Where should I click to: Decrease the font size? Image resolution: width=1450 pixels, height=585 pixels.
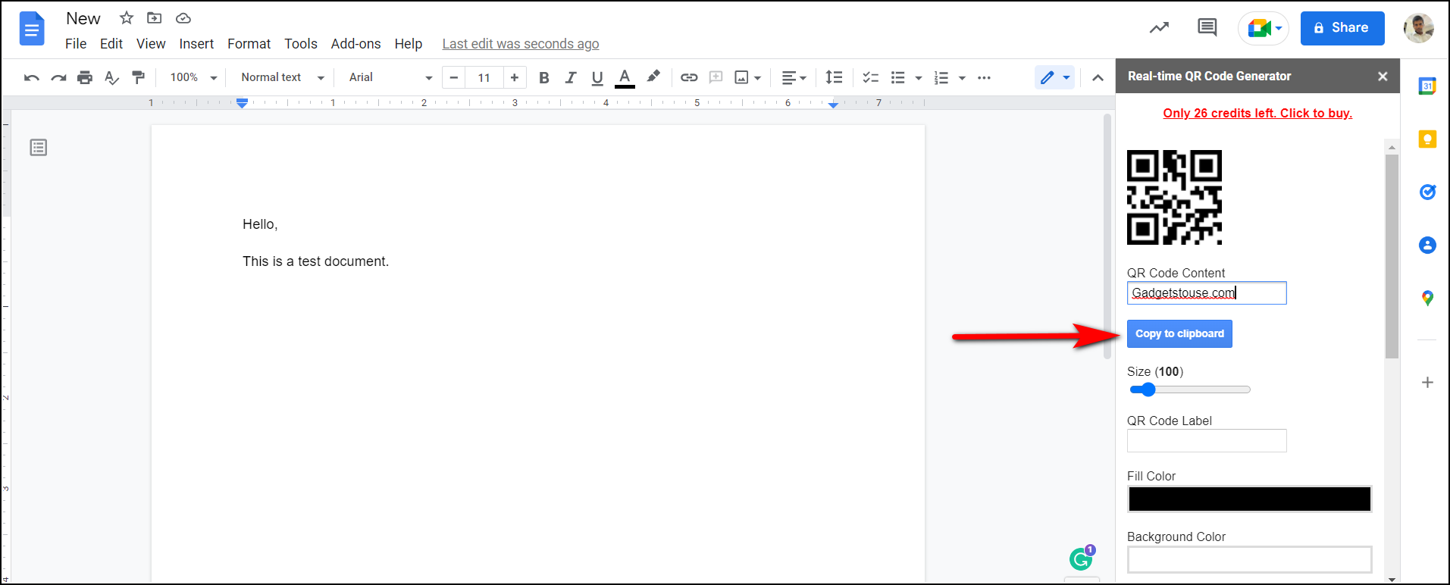453,77
